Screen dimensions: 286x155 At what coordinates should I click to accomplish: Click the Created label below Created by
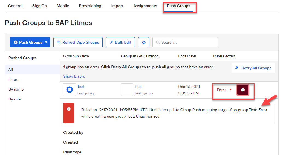(x=71, y=142)
